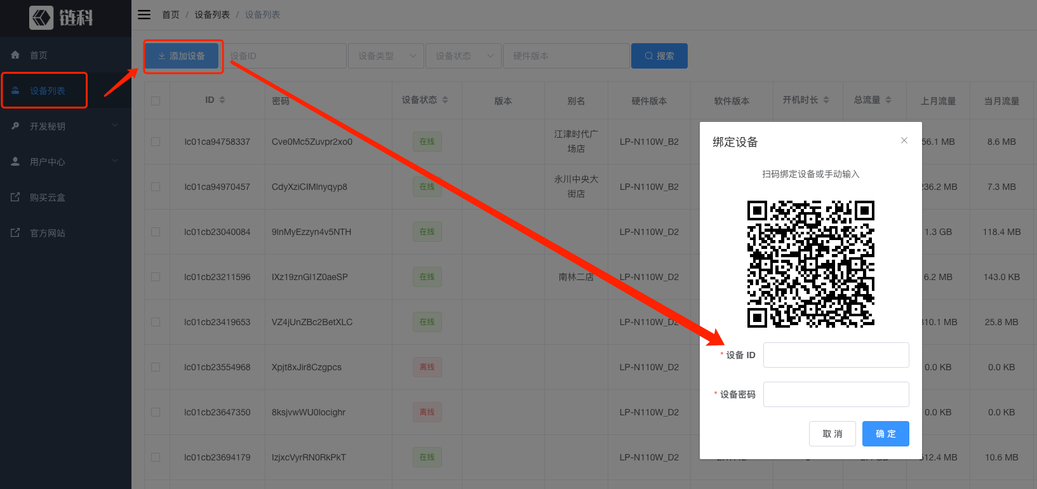Check the row lc01ca94970457 checkbox
The image size is (1037, 489).
pos(156,187)
